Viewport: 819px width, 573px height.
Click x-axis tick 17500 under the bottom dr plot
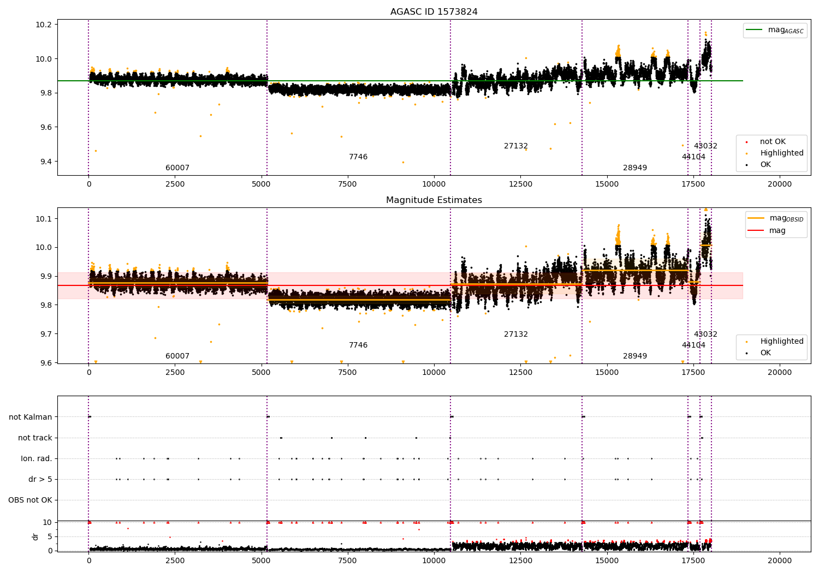(693, 561)
